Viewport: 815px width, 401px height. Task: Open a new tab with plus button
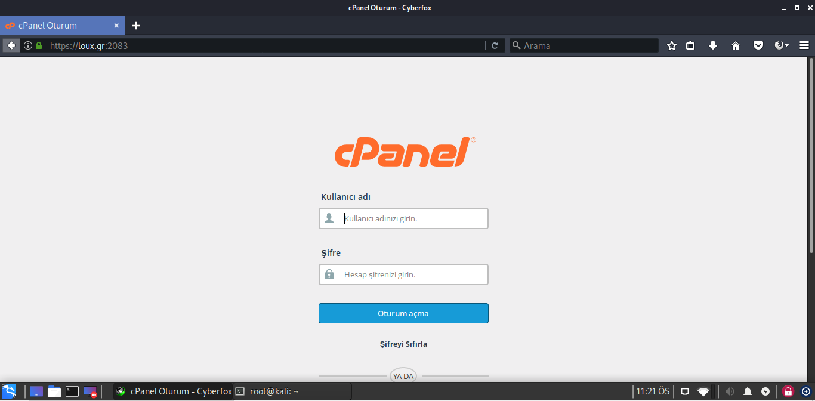[136, 26]
